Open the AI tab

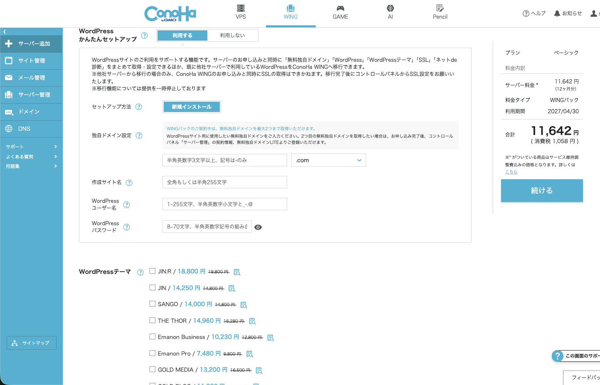pyautogui.click(x=390, y=12)
